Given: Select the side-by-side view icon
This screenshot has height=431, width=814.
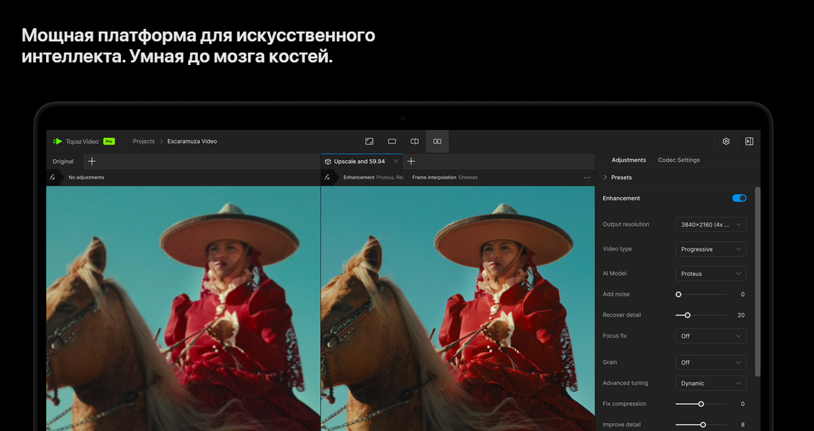Looking at the screenshot, I should click(x=437, y=141).
